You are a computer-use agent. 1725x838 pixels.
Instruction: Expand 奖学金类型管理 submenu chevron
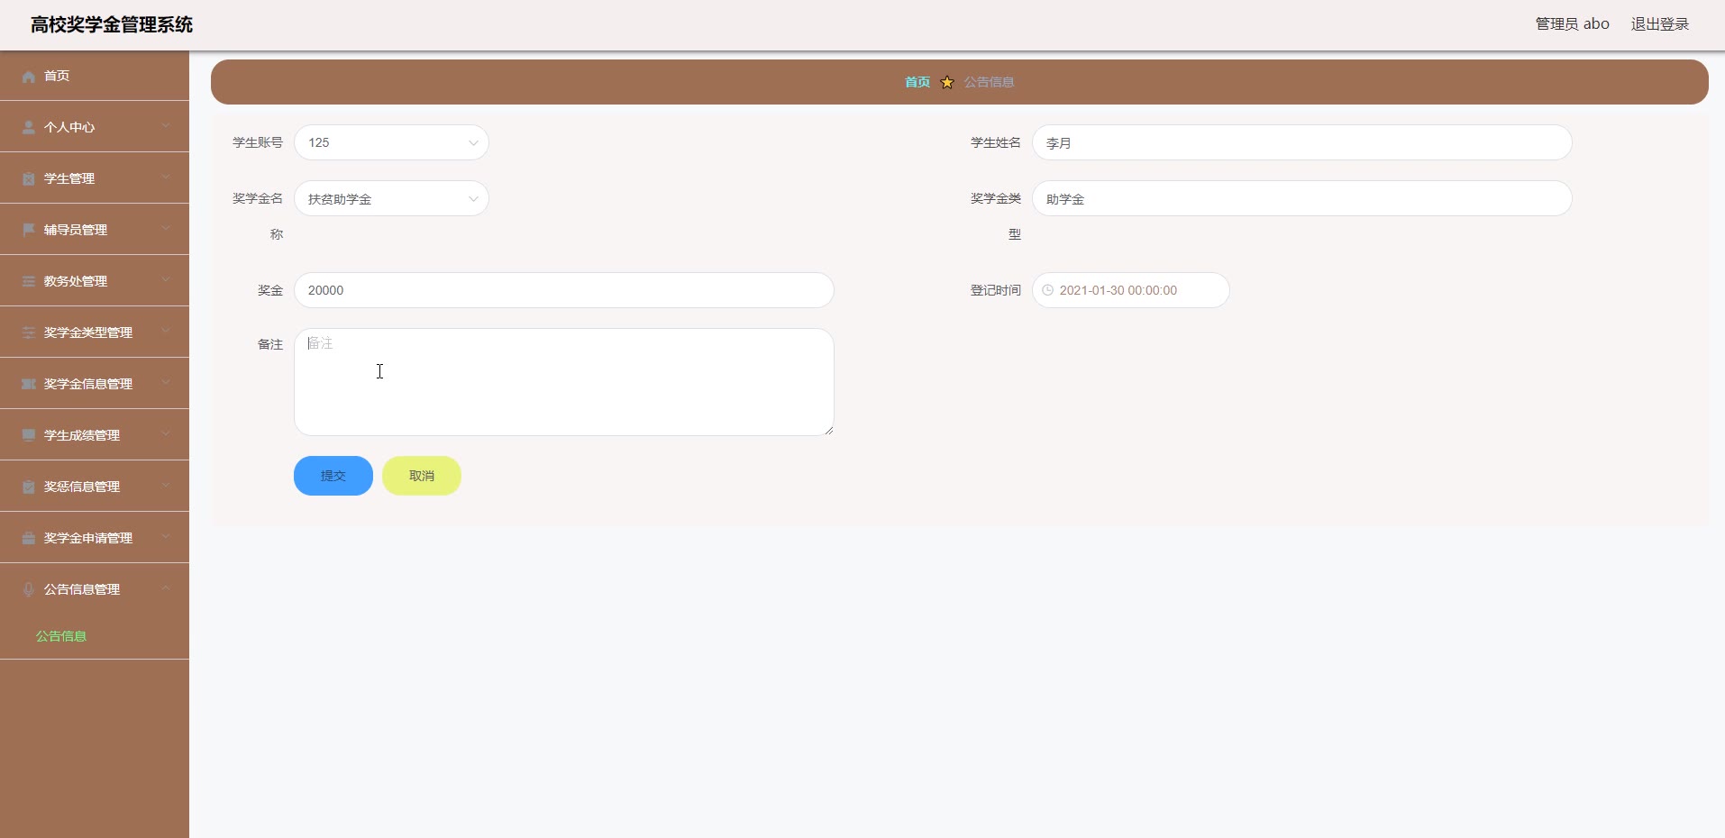[x=166, y=332]
